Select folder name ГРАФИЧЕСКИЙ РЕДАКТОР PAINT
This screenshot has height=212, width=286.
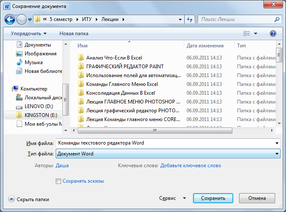(x=125, y=67)
